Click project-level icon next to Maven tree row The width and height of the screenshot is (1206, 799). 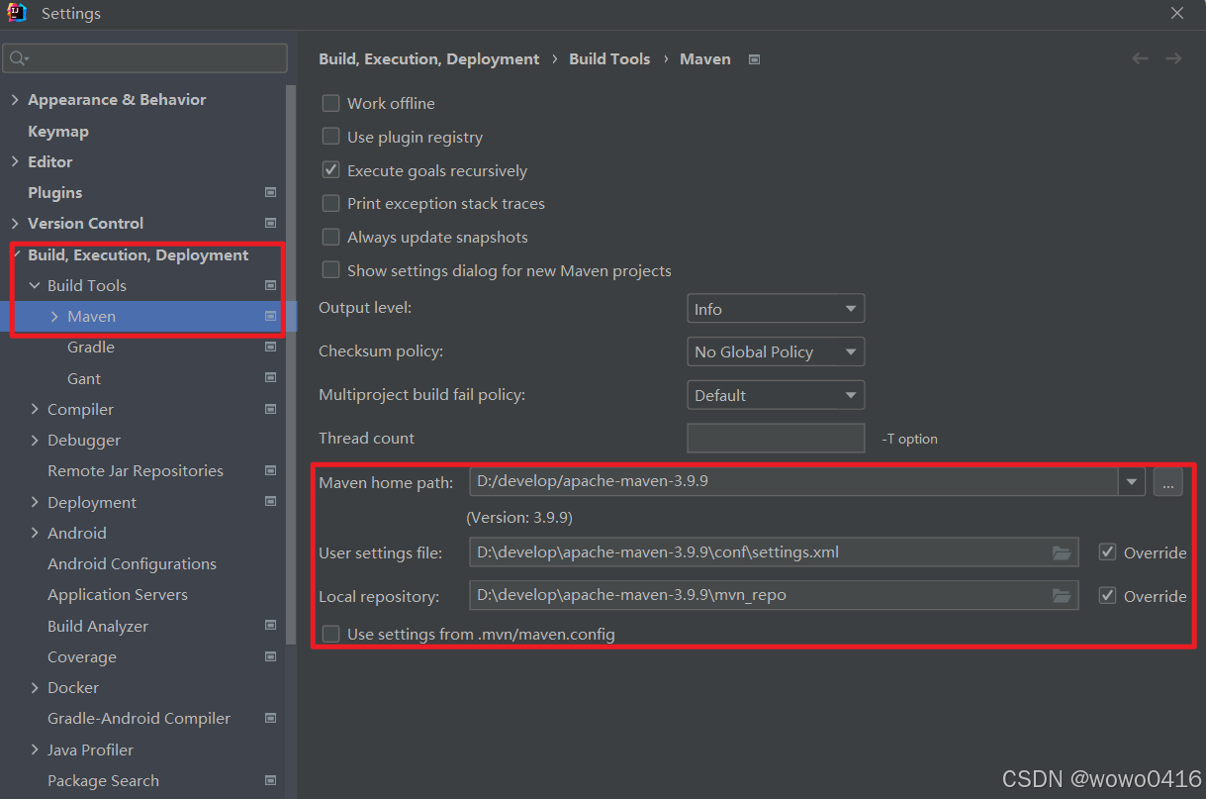271,316
